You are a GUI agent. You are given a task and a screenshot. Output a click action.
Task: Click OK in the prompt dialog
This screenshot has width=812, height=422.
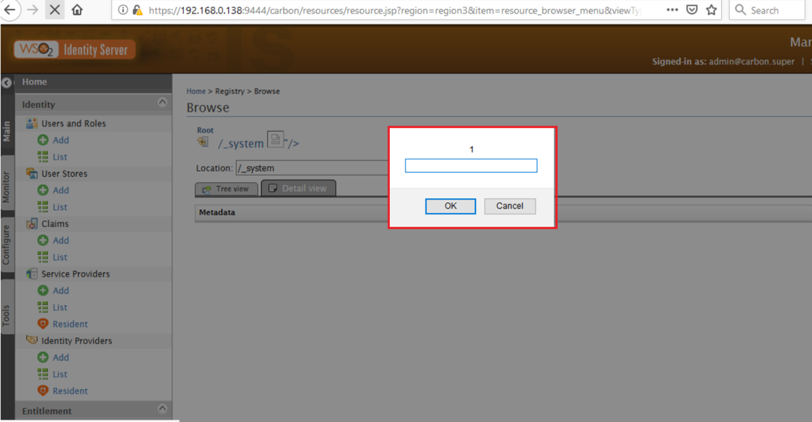(x=451, y=206)
